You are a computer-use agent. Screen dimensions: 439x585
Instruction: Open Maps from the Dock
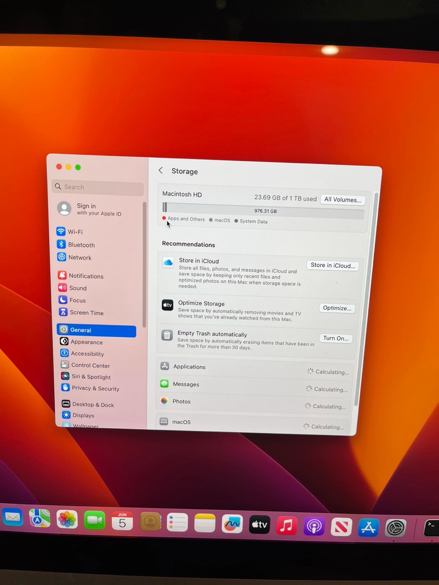tap(40, 518)
